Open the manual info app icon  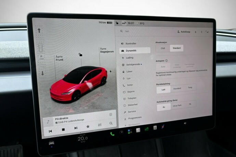pyautogui.click(x=155, y=128)
